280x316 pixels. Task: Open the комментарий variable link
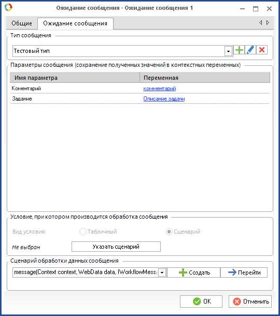click(160, 88)
